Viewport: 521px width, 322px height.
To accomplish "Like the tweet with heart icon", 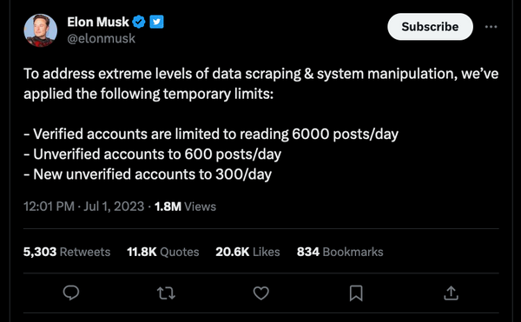I will coord(260,293).
